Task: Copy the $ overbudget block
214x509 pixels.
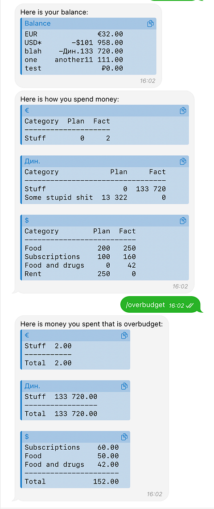Action: point(124,437)
